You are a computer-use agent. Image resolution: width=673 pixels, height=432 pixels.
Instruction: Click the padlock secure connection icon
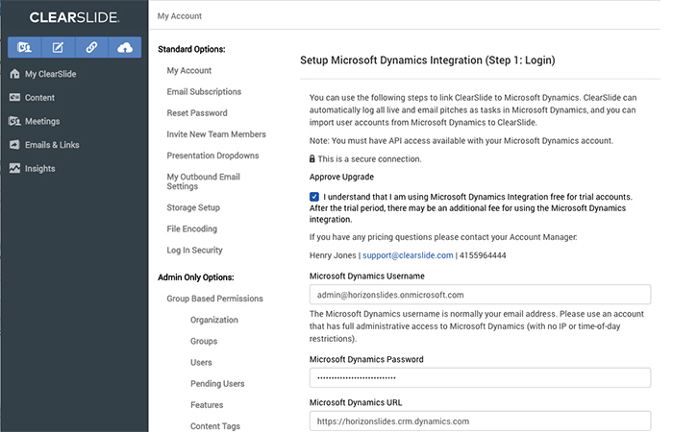312,158
